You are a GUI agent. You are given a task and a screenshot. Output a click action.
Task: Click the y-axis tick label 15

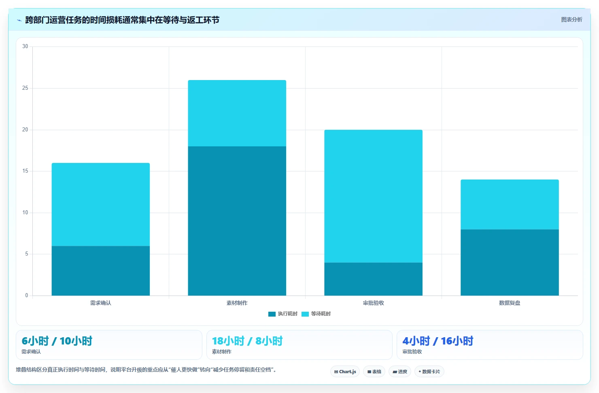point(25,171)
